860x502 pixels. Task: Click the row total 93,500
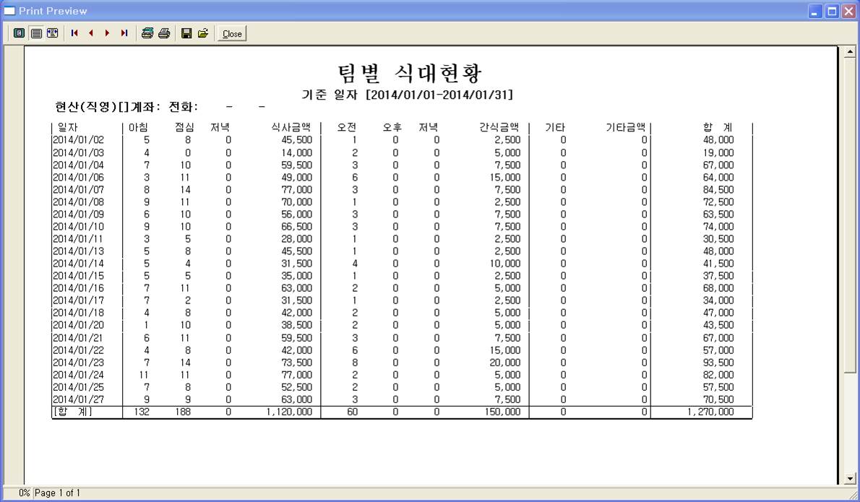point(718,363)
